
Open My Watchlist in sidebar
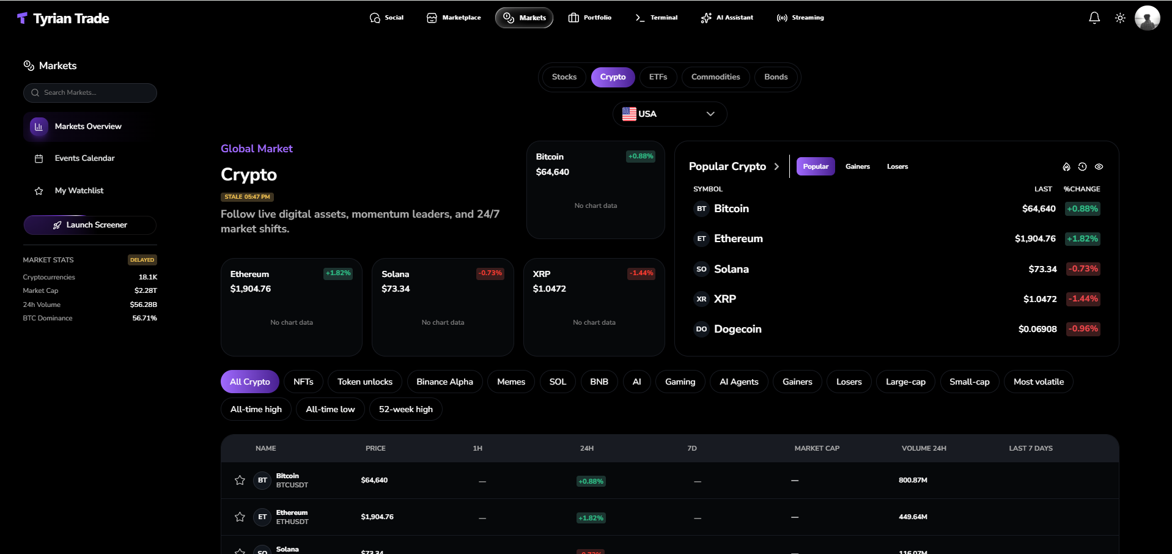90,191
